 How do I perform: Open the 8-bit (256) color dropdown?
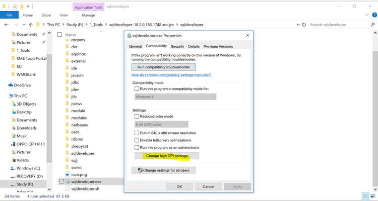point(161,124)
